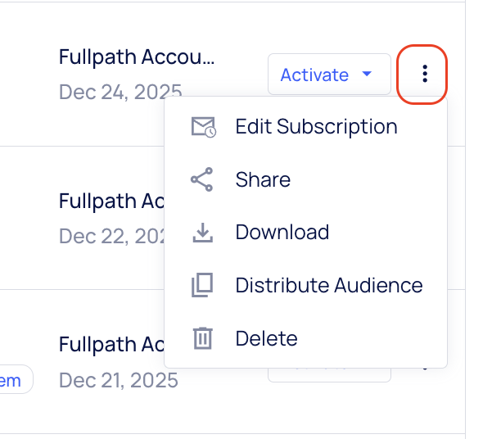Choose the Delete label in the context menu
The image size is (501, 439).
click(266, 338)
